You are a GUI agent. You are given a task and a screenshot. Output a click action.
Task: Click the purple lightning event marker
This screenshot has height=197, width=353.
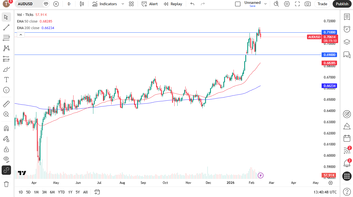click(260, 175)
